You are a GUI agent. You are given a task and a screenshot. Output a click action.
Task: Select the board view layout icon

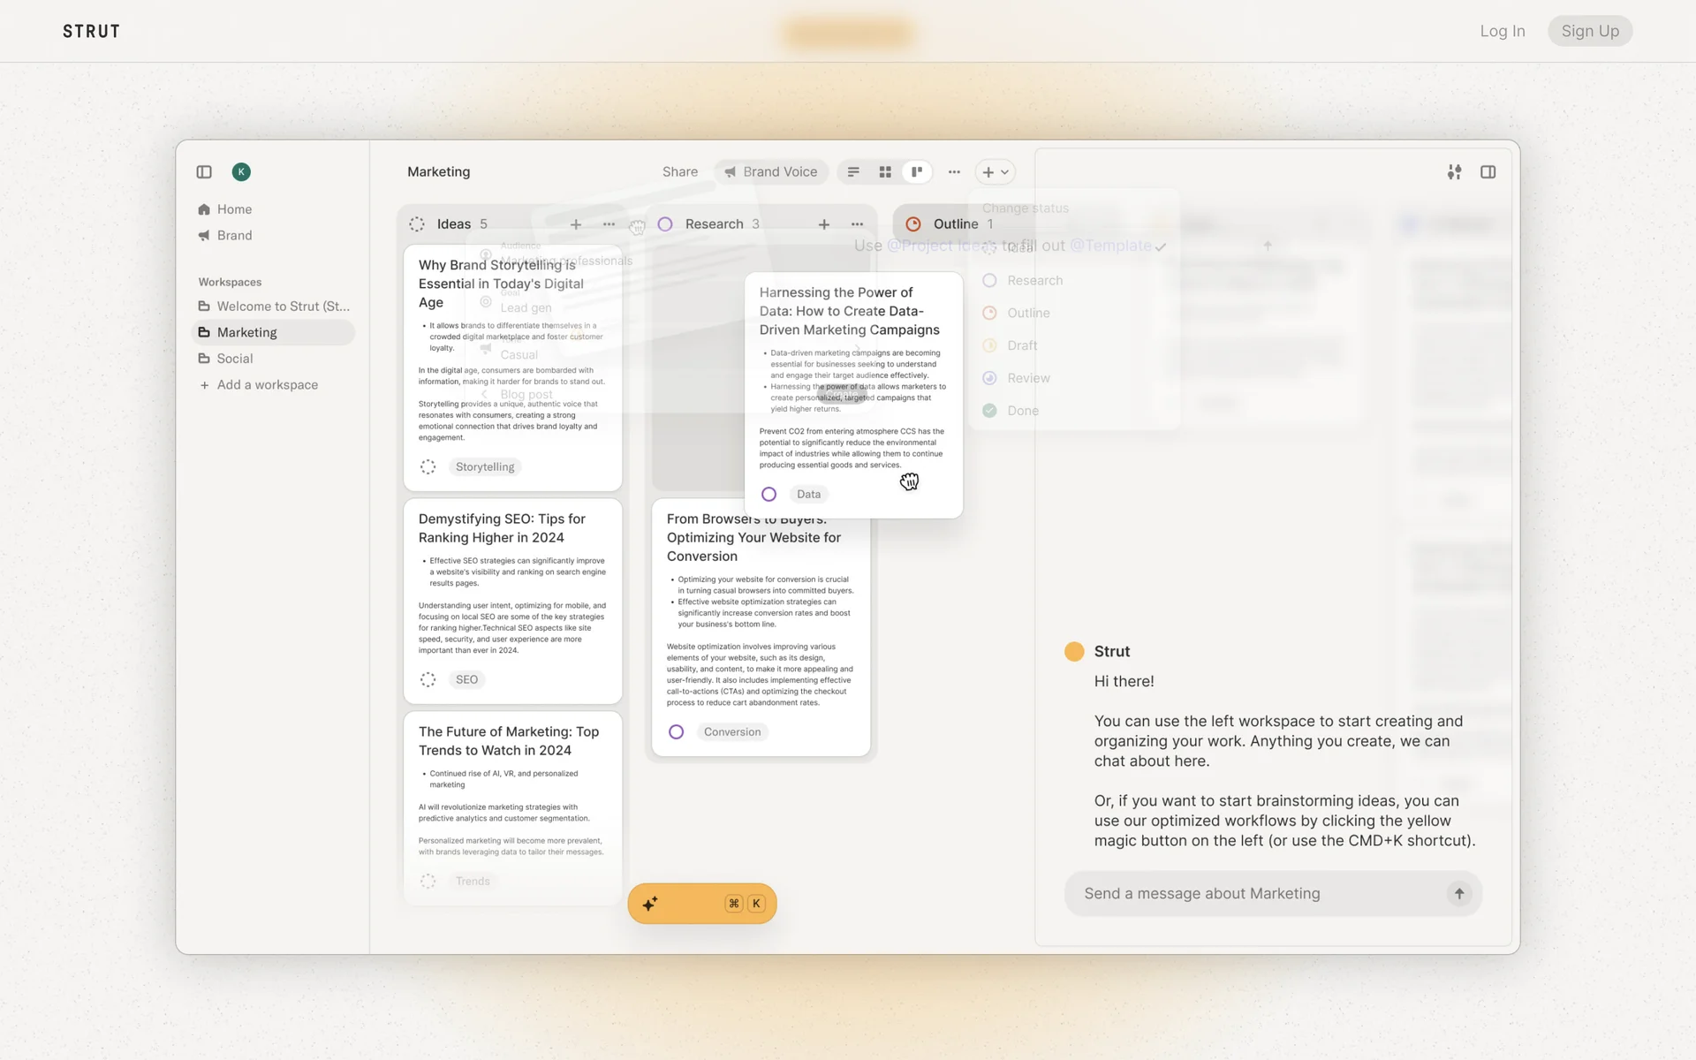[x=917, y=172]
